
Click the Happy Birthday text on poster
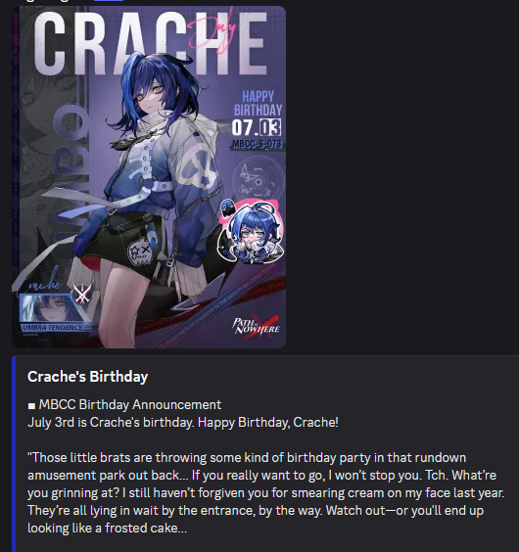pyautogui.click(x=259, y=103)
